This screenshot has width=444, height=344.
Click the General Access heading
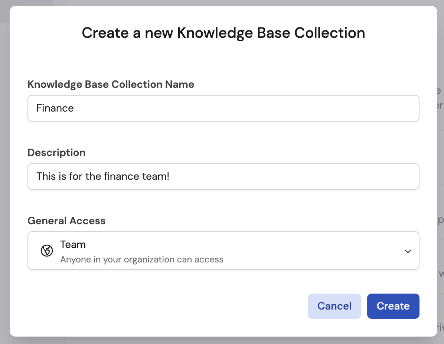tap(66, 221)
